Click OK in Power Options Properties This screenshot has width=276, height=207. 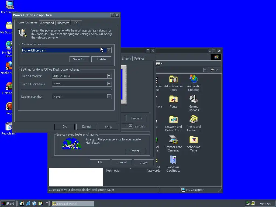65,127
